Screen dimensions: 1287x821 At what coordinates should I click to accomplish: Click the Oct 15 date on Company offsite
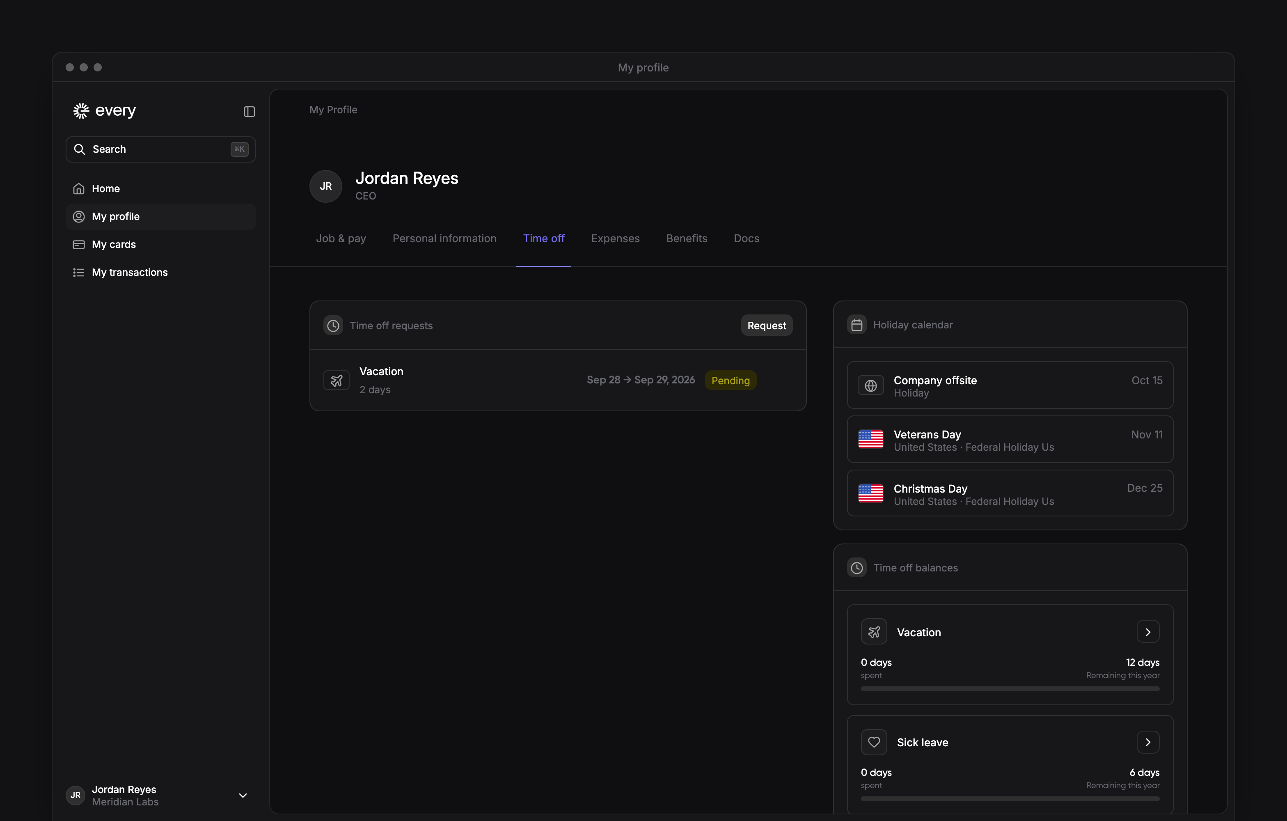1147,381
